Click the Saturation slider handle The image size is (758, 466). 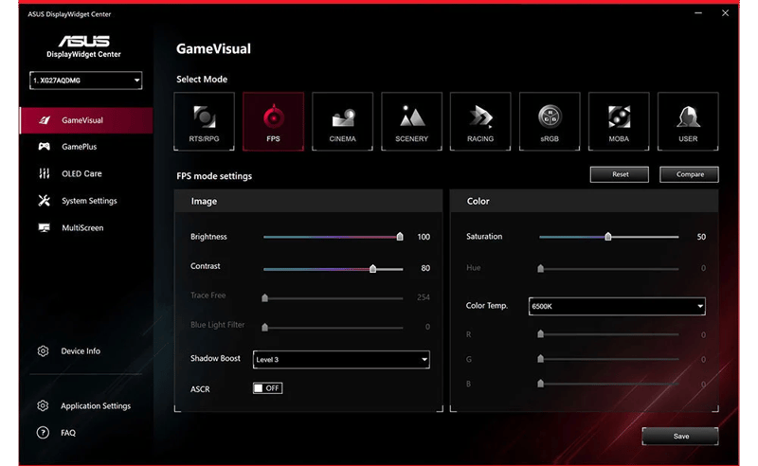pos(608,237)
